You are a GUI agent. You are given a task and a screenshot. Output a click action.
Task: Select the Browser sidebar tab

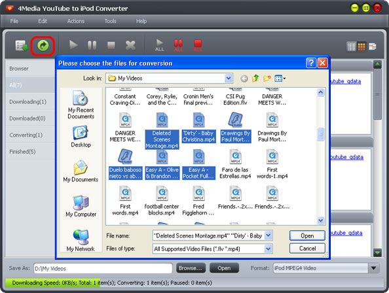coord(30,69)
